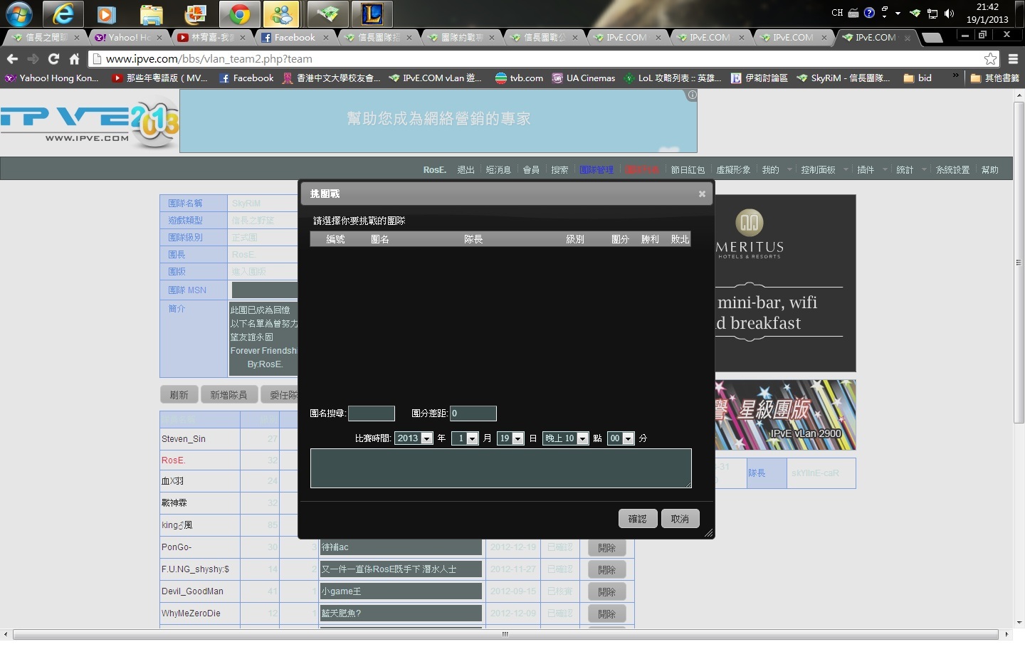Click the large message text area in the dialog
Image resolution: width=1025 pixels, height=664 pixels.
501,468
